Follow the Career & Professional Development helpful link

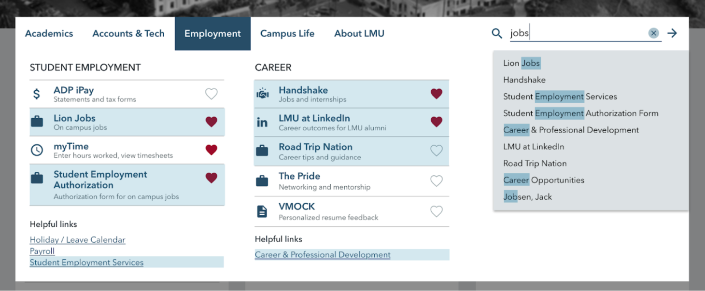tap(323, 255)
